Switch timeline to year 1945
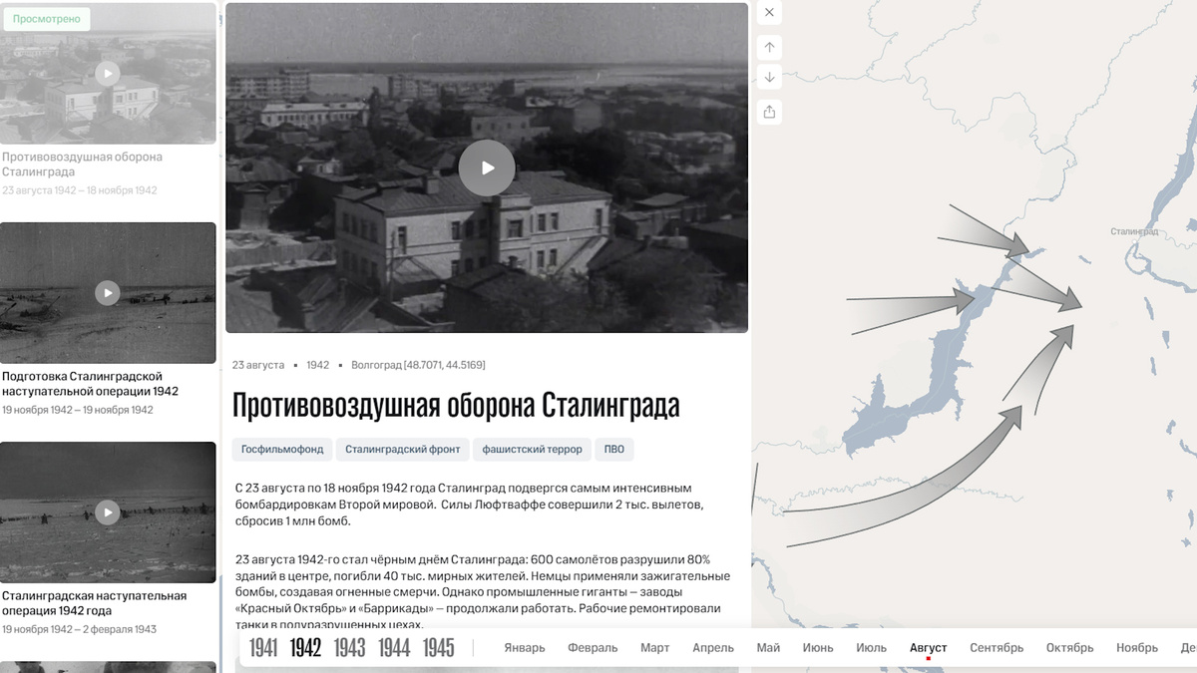 coord(438,648)
